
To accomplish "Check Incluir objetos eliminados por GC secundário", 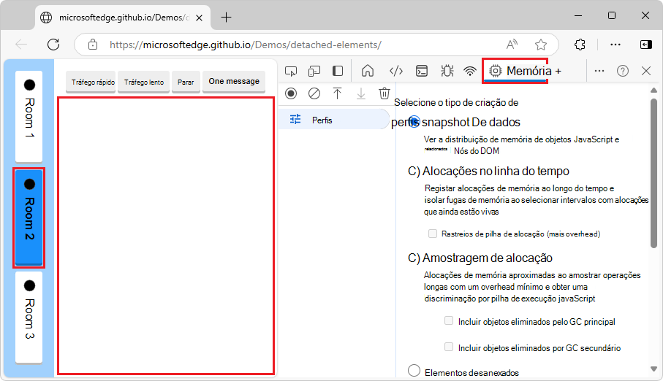I will pyautogui.click(x=449, y=347).
